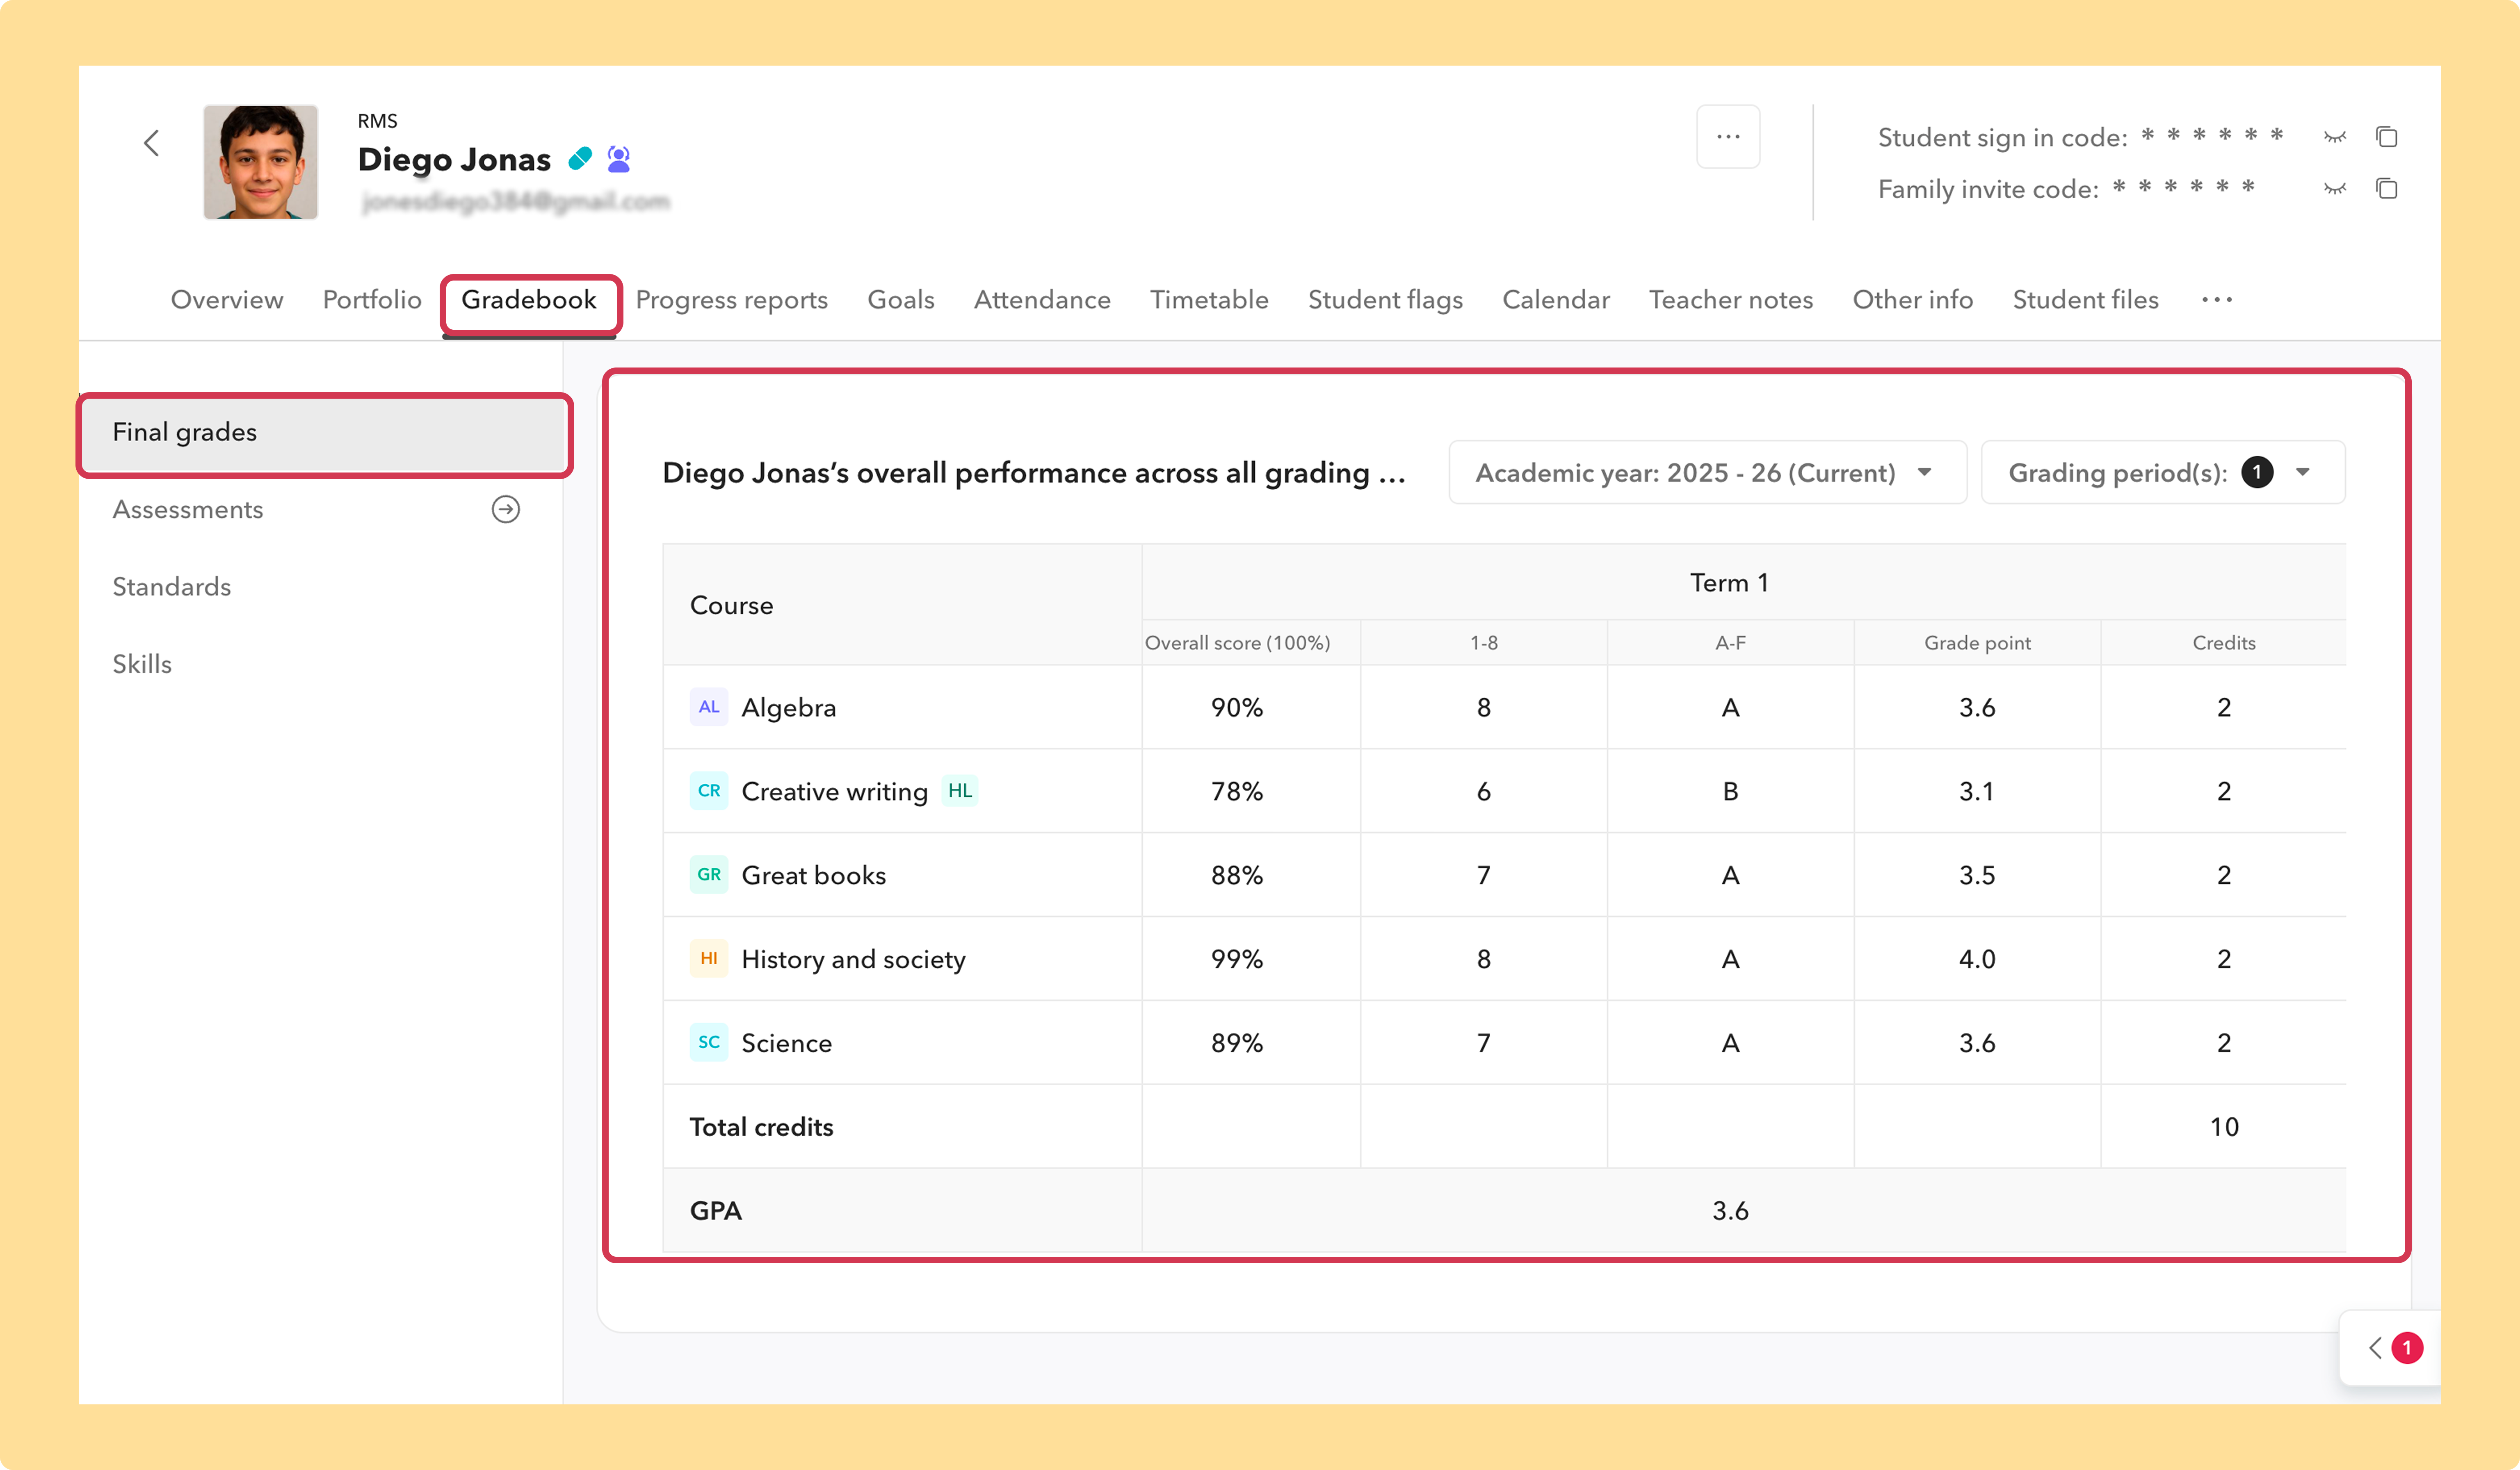The height and width of the screenshot is (1470, 2520).
Task: Select the Gradebook tab
Action: pos(529,300)
